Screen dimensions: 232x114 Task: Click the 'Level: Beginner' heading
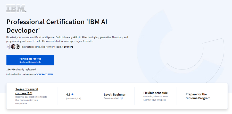(115, 94)
